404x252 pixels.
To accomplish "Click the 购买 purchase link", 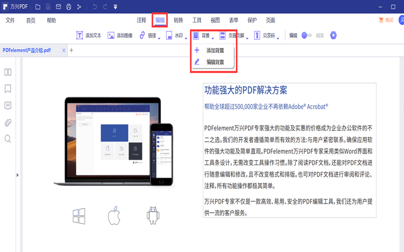I will coord(386,20).
